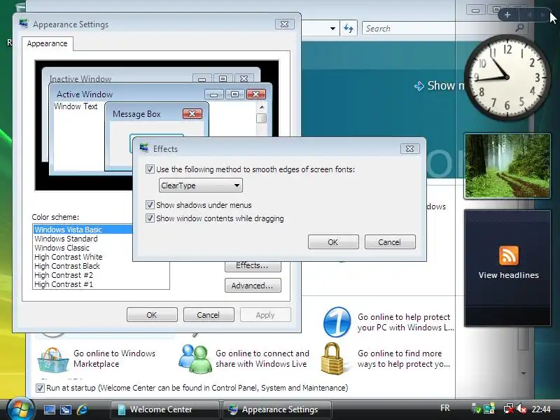Close the Appearance Settings window

285,24
